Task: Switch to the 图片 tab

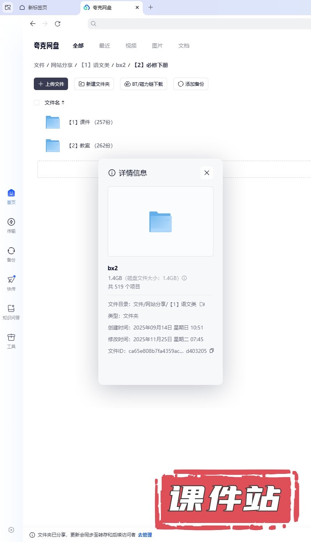Action: [157, 46]
